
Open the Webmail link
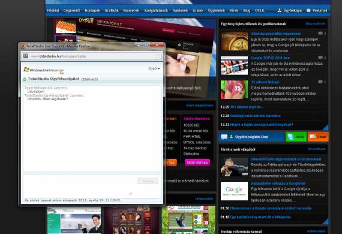point(320,10)
